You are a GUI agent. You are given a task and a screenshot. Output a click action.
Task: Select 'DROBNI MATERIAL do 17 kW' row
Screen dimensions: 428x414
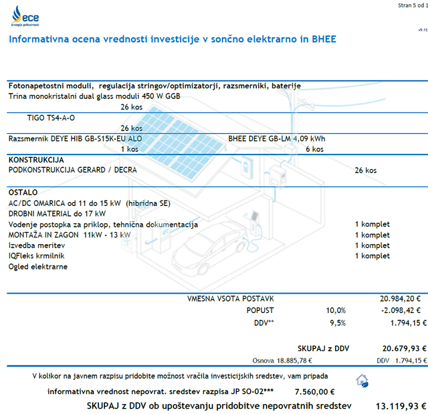coord(57,213)
